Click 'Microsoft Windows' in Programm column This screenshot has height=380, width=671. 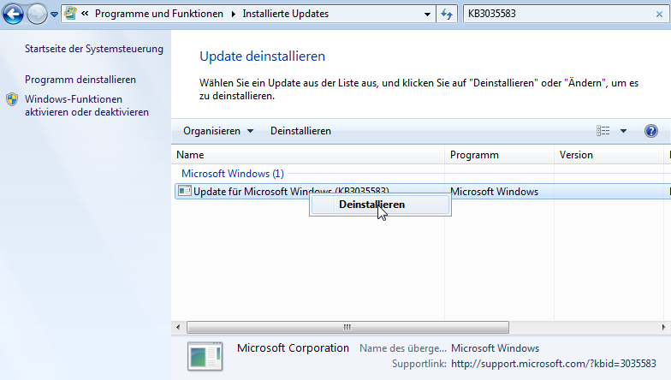[495, 192]
